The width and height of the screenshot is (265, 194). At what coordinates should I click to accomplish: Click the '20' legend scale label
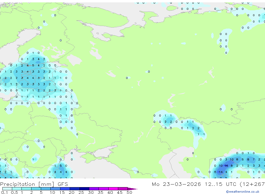pyautogui.click(x=72, y=192)
